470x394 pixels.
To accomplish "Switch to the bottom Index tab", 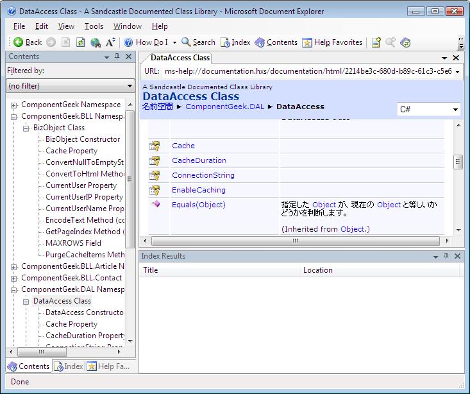I will (69, 366).
